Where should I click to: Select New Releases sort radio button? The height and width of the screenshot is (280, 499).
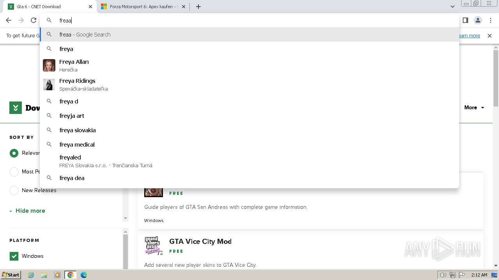pos(14,190)
